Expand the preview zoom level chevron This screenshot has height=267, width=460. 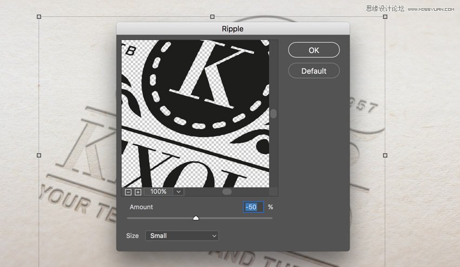(x=179, y=192)
